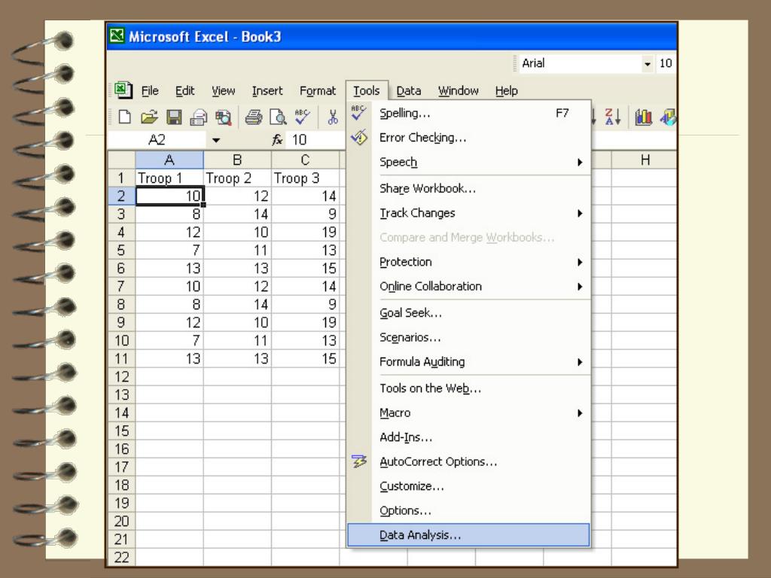The width and height of the screenshot is (771, 578).
Task: Launch the Chart Wizard icon
Action: tap(643, 117)
